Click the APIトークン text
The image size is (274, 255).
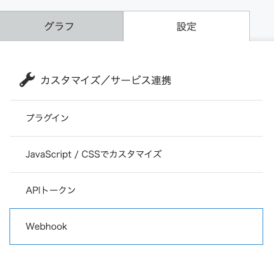click(51, 190)
